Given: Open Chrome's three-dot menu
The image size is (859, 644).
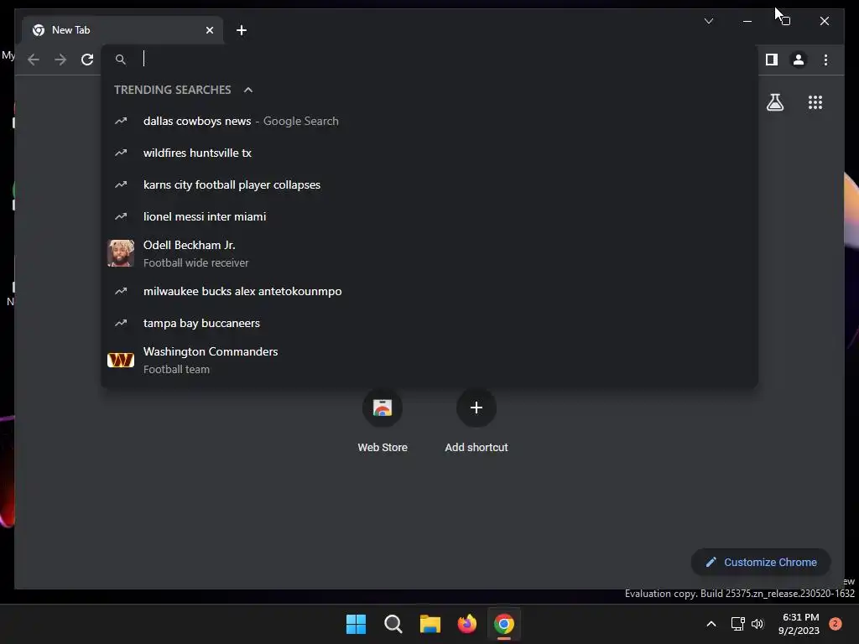Looking at the screenshot, I should tap(825, 60).
